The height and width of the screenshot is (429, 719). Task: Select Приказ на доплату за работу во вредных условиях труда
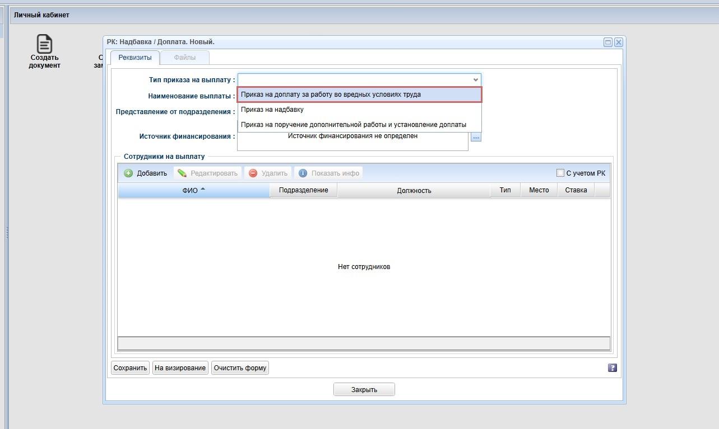click(359, 95)
